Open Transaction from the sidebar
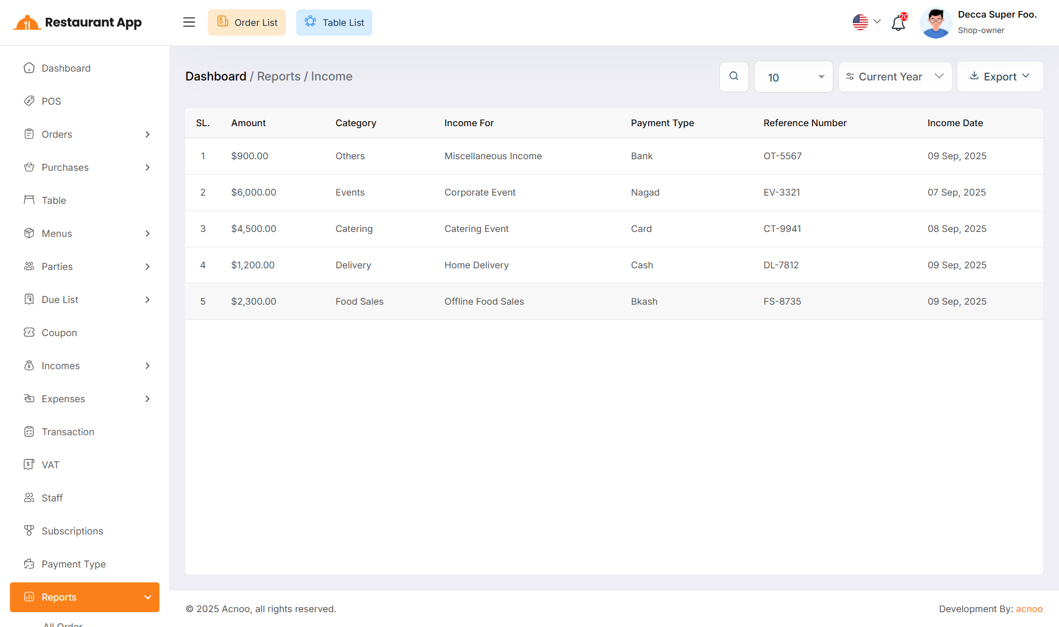 pyautogui.click(x=67, y=432)
